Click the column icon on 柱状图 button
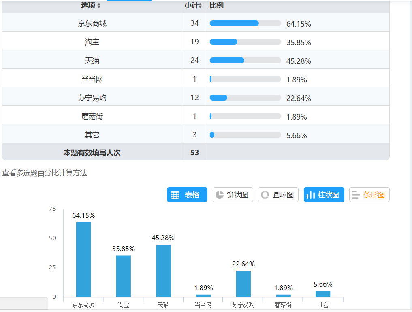 311,195
